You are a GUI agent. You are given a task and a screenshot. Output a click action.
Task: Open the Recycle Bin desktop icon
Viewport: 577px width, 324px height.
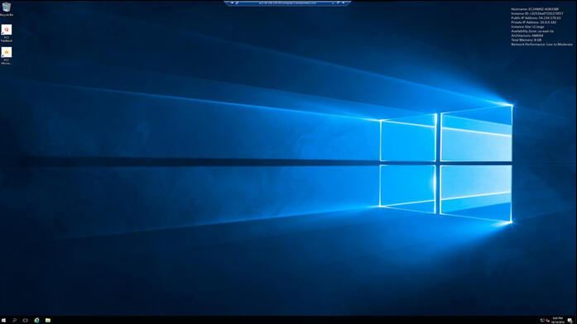pos(7,10)
